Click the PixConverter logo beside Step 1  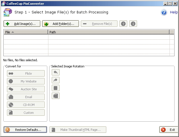pos(8,13)
